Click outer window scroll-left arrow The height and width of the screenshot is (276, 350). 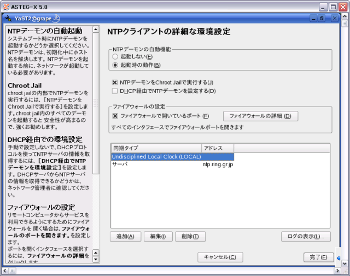5,271
